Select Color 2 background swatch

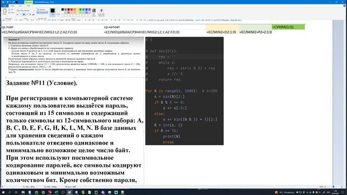pos(58,12)
